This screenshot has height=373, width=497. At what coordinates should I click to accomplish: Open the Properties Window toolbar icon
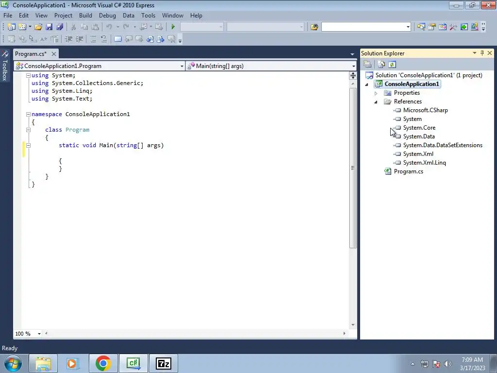pyautogui.click(x=431, y=27)
